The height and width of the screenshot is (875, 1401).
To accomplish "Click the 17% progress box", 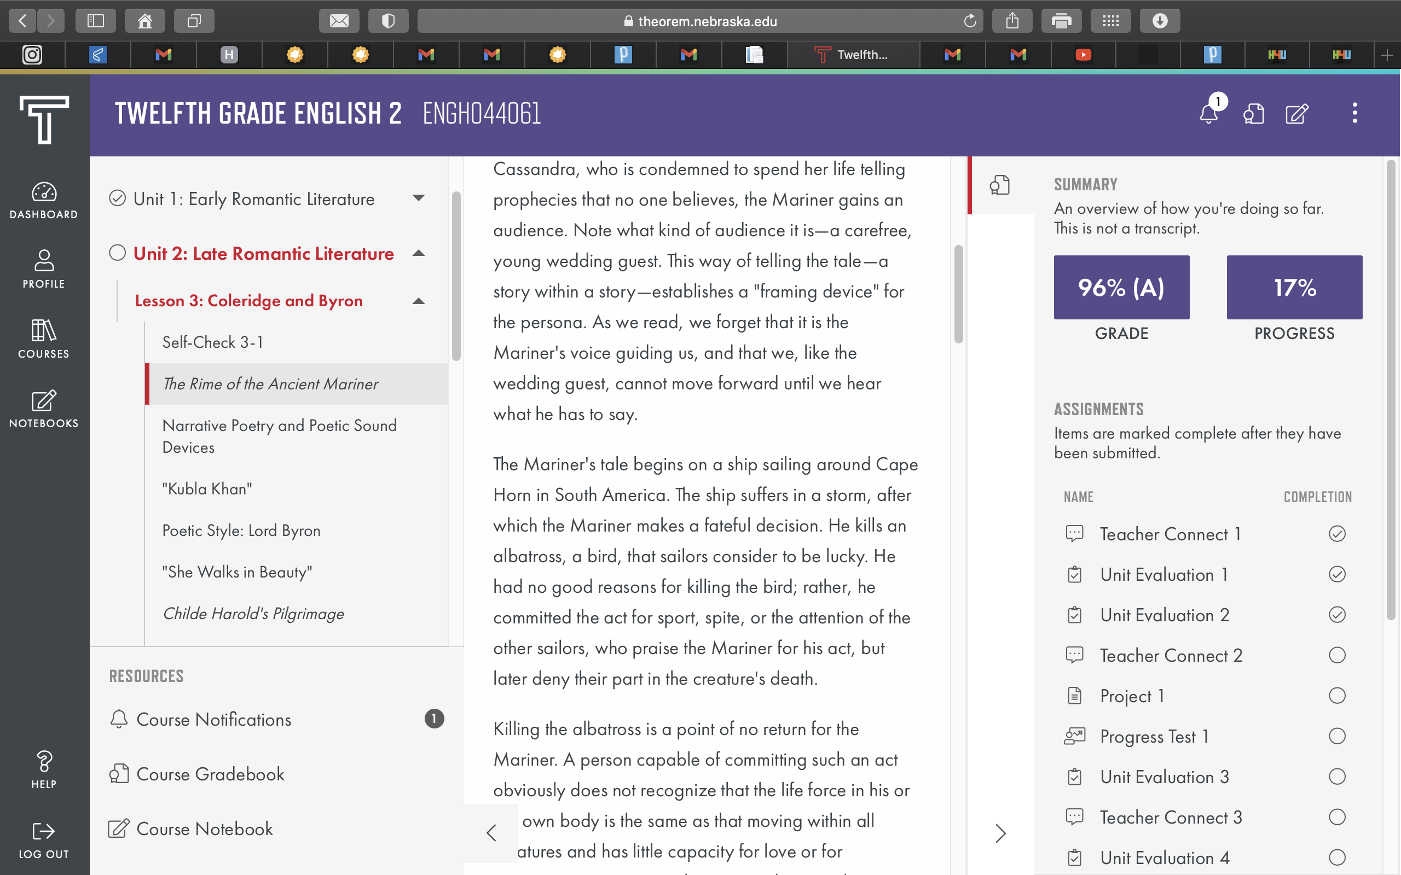I will 1294,287.
